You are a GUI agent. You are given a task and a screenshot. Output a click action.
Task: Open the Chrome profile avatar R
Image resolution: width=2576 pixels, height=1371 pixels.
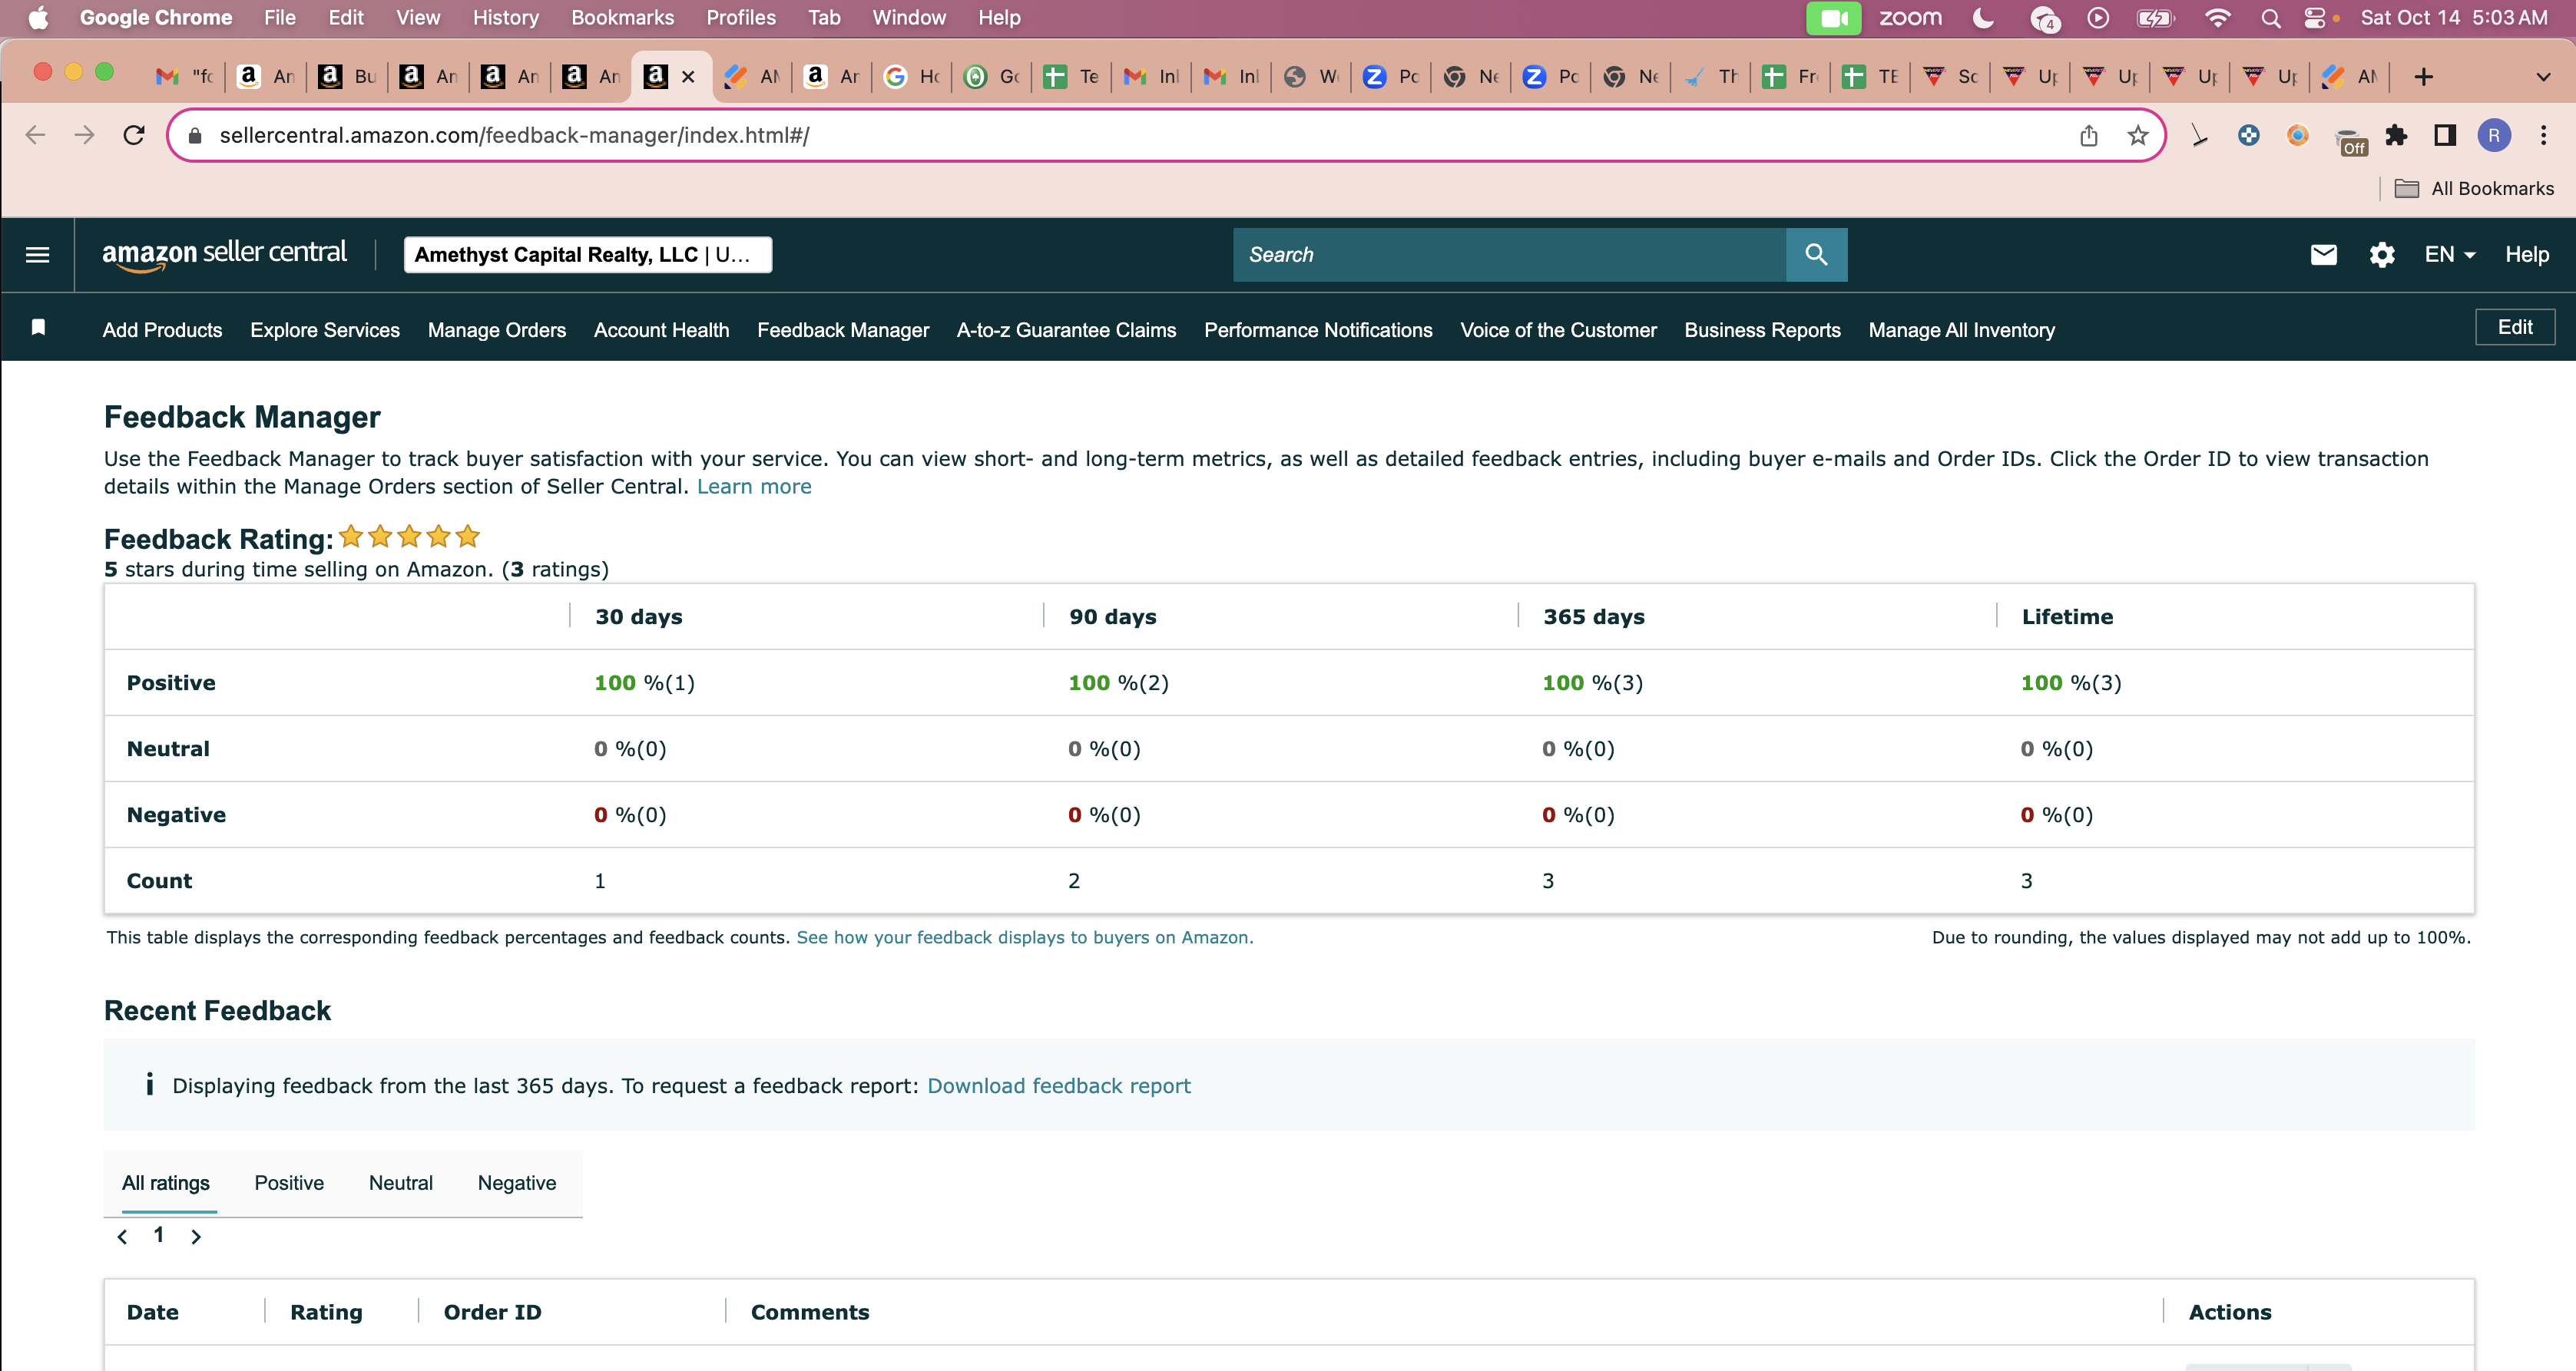[2494, 135]
